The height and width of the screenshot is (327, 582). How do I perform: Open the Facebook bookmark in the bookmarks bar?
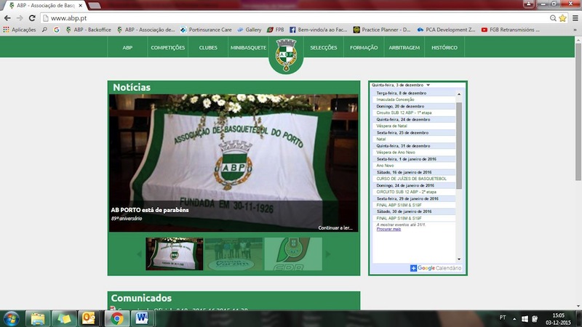tap(320, 30)
